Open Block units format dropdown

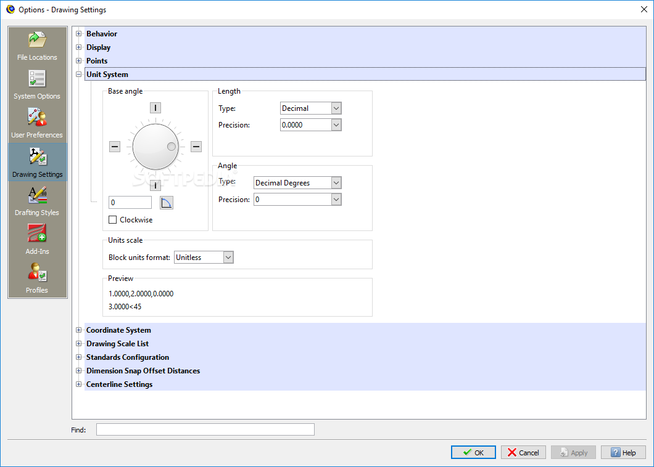[204, 258]
